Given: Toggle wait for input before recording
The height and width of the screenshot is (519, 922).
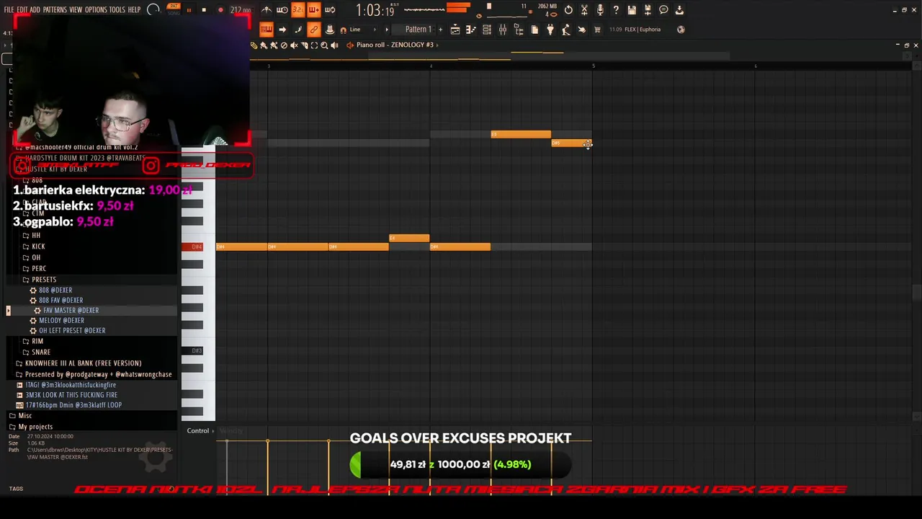Looking at the screenshot, I should pyautogui.click(x=282, y=10).
